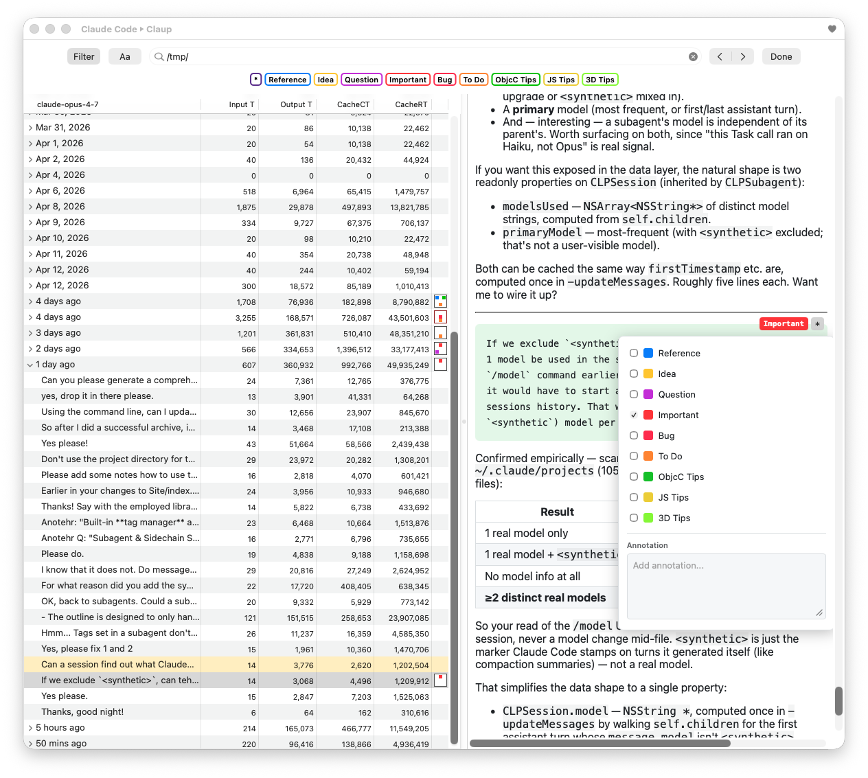Expand the Mar 31, 2026 row
The height and width of the screenshot is (778, 868).
point(30,128)
